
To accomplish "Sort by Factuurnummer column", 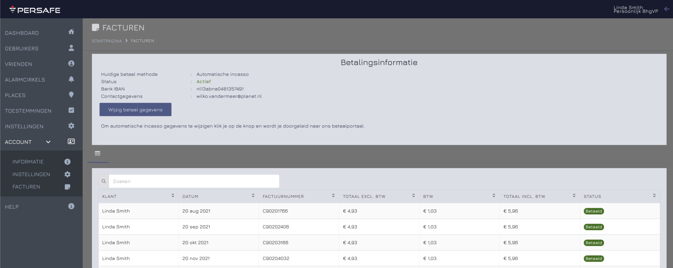I will 333,195.
